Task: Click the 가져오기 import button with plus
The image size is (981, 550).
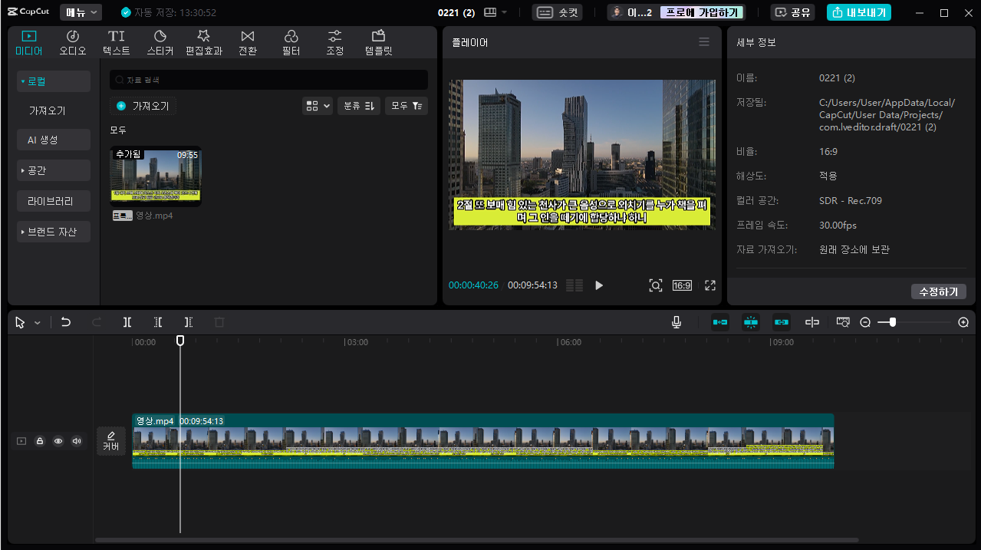Action: [143, 106]
